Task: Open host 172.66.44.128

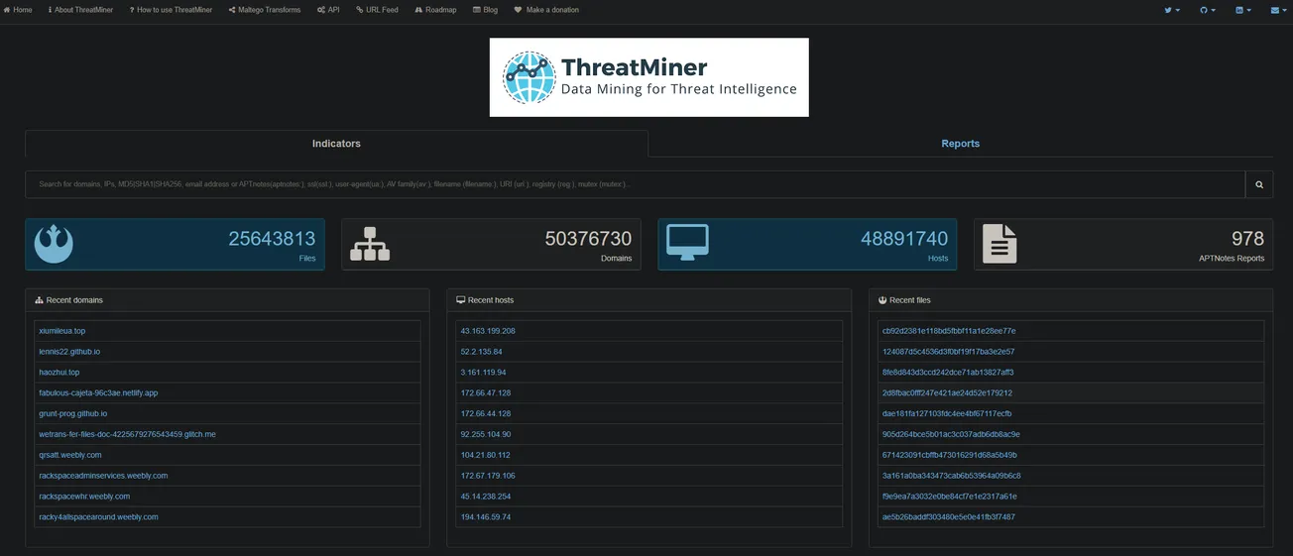Action: pyautogui.click(x=486, y=413)
